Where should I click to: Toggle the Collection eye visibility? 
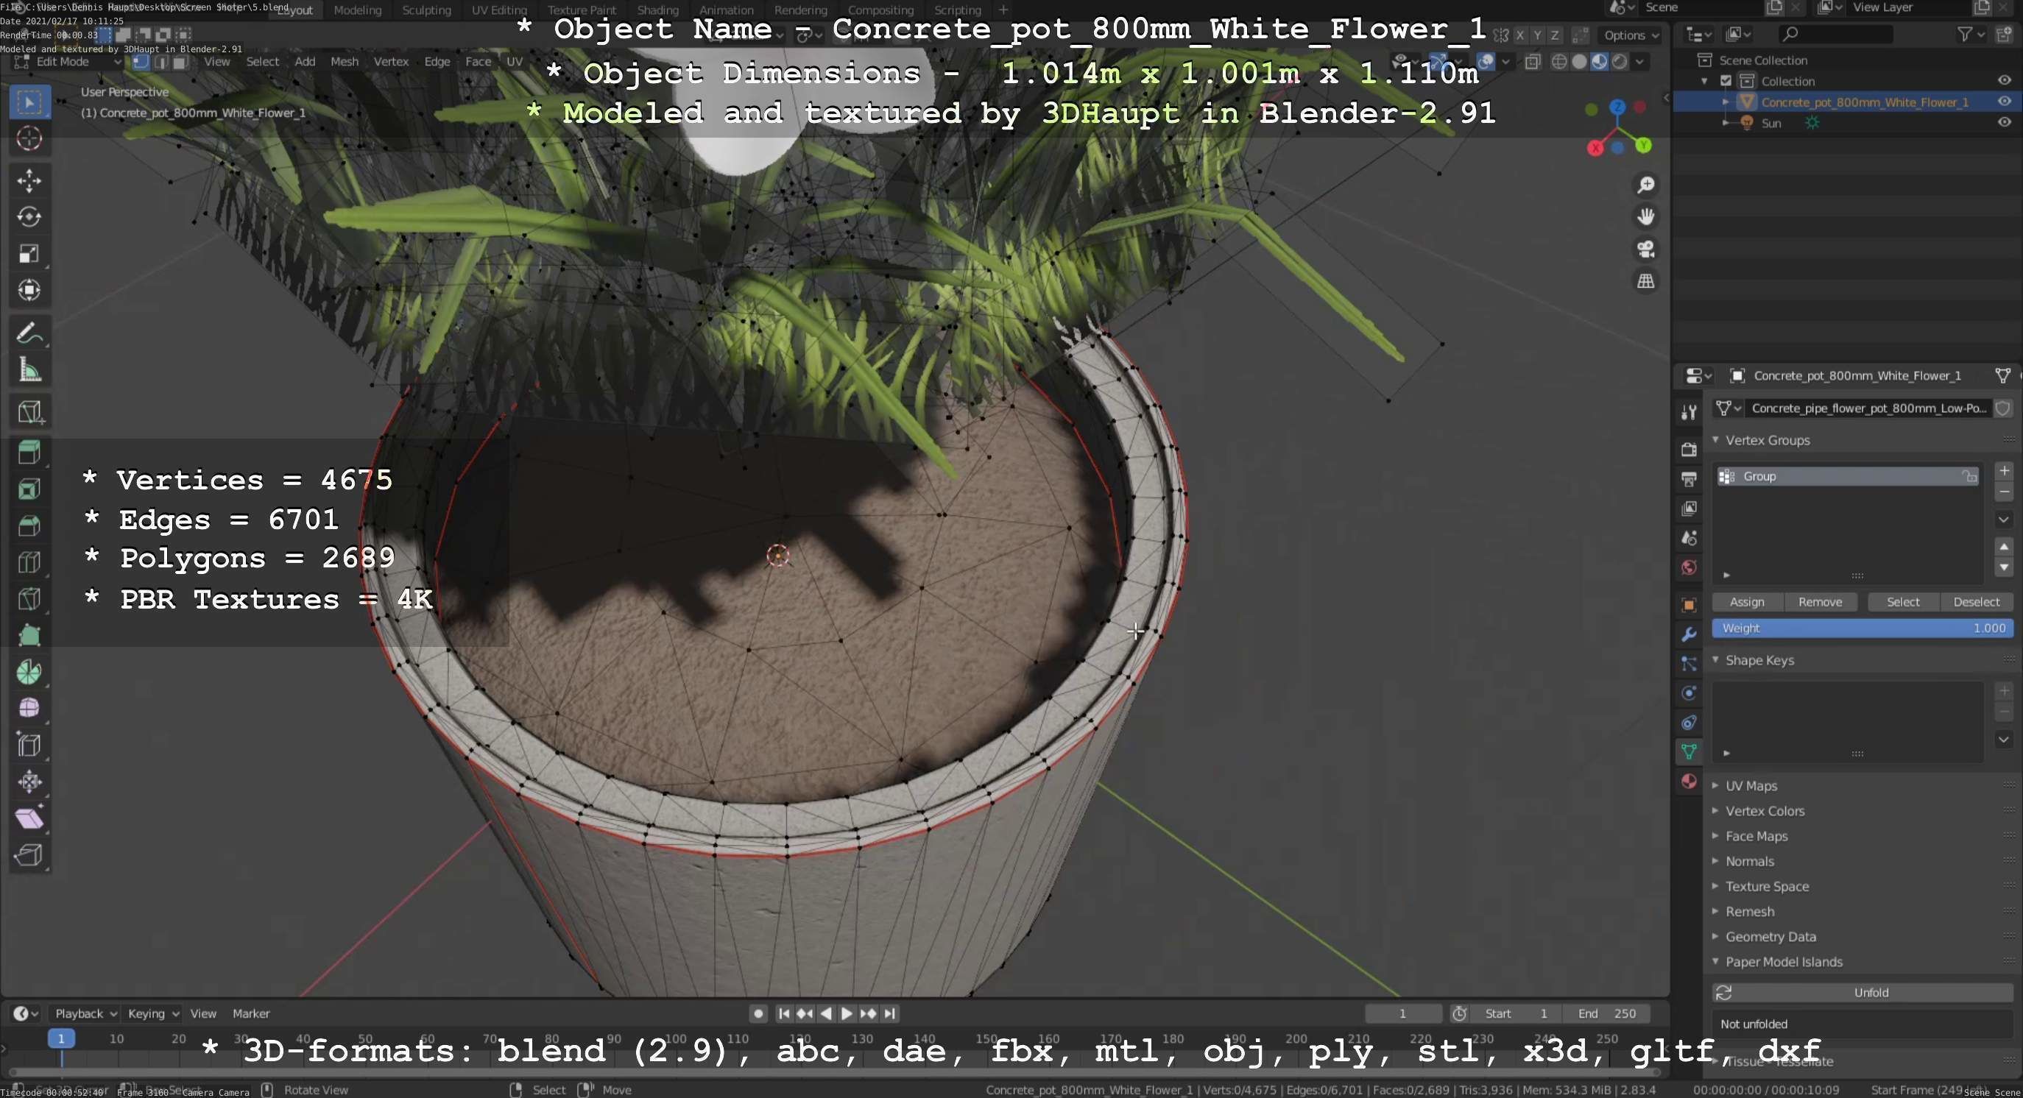click(2003, 81)
